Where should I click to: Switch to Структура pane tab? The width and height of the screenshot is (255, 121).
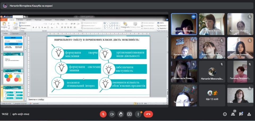point(15,33)
